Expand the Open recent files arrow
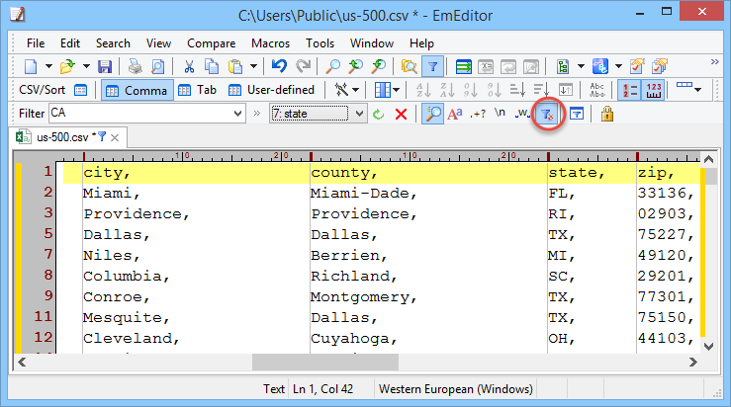Viewport: 731px width, 407px height. point(86,66)
